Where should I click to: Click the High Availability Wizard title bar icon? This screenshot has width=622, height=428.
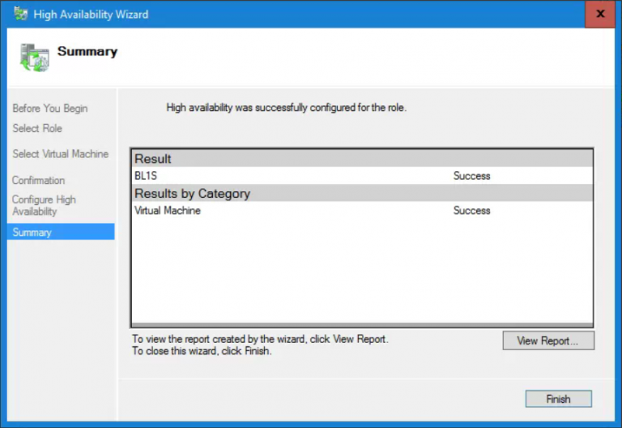coord(20,14)
